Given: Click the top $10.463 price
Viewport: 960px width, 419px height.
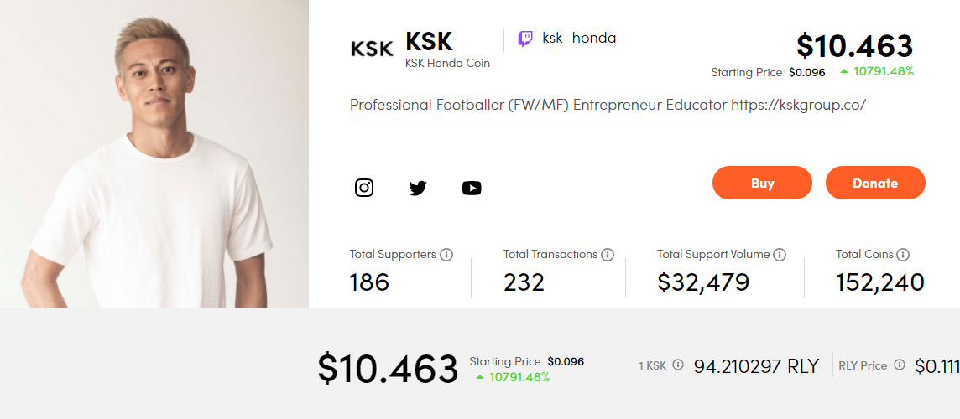Looking at the screenshot, I should coord(854,46).
